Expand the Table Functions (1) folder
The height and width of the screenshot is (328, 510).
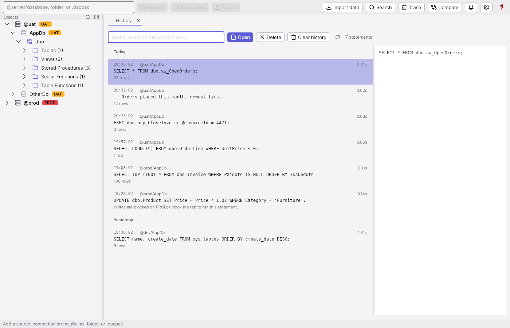(24, 85)
